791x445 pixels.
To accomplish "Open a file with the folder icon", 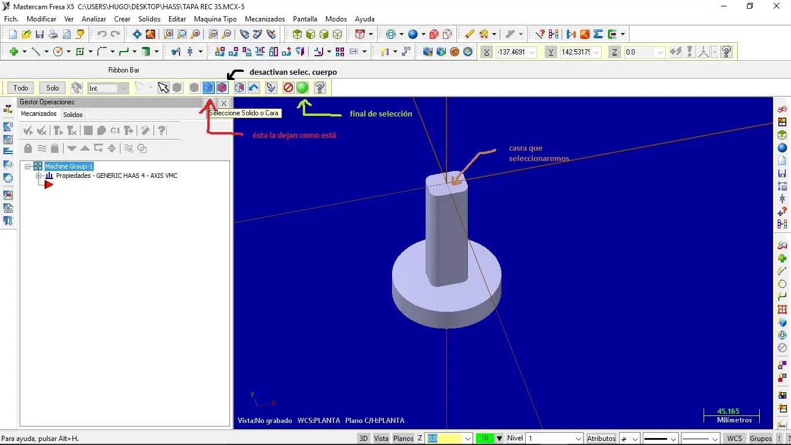I will click(26, 34).
